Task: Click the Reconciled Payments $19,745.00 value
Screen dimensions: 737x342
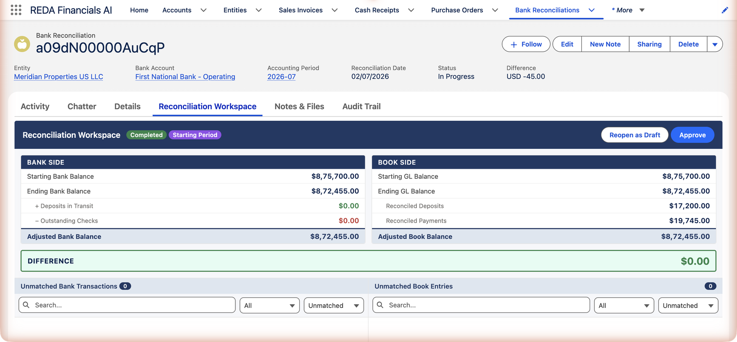Action: click(x=690, y=221)
